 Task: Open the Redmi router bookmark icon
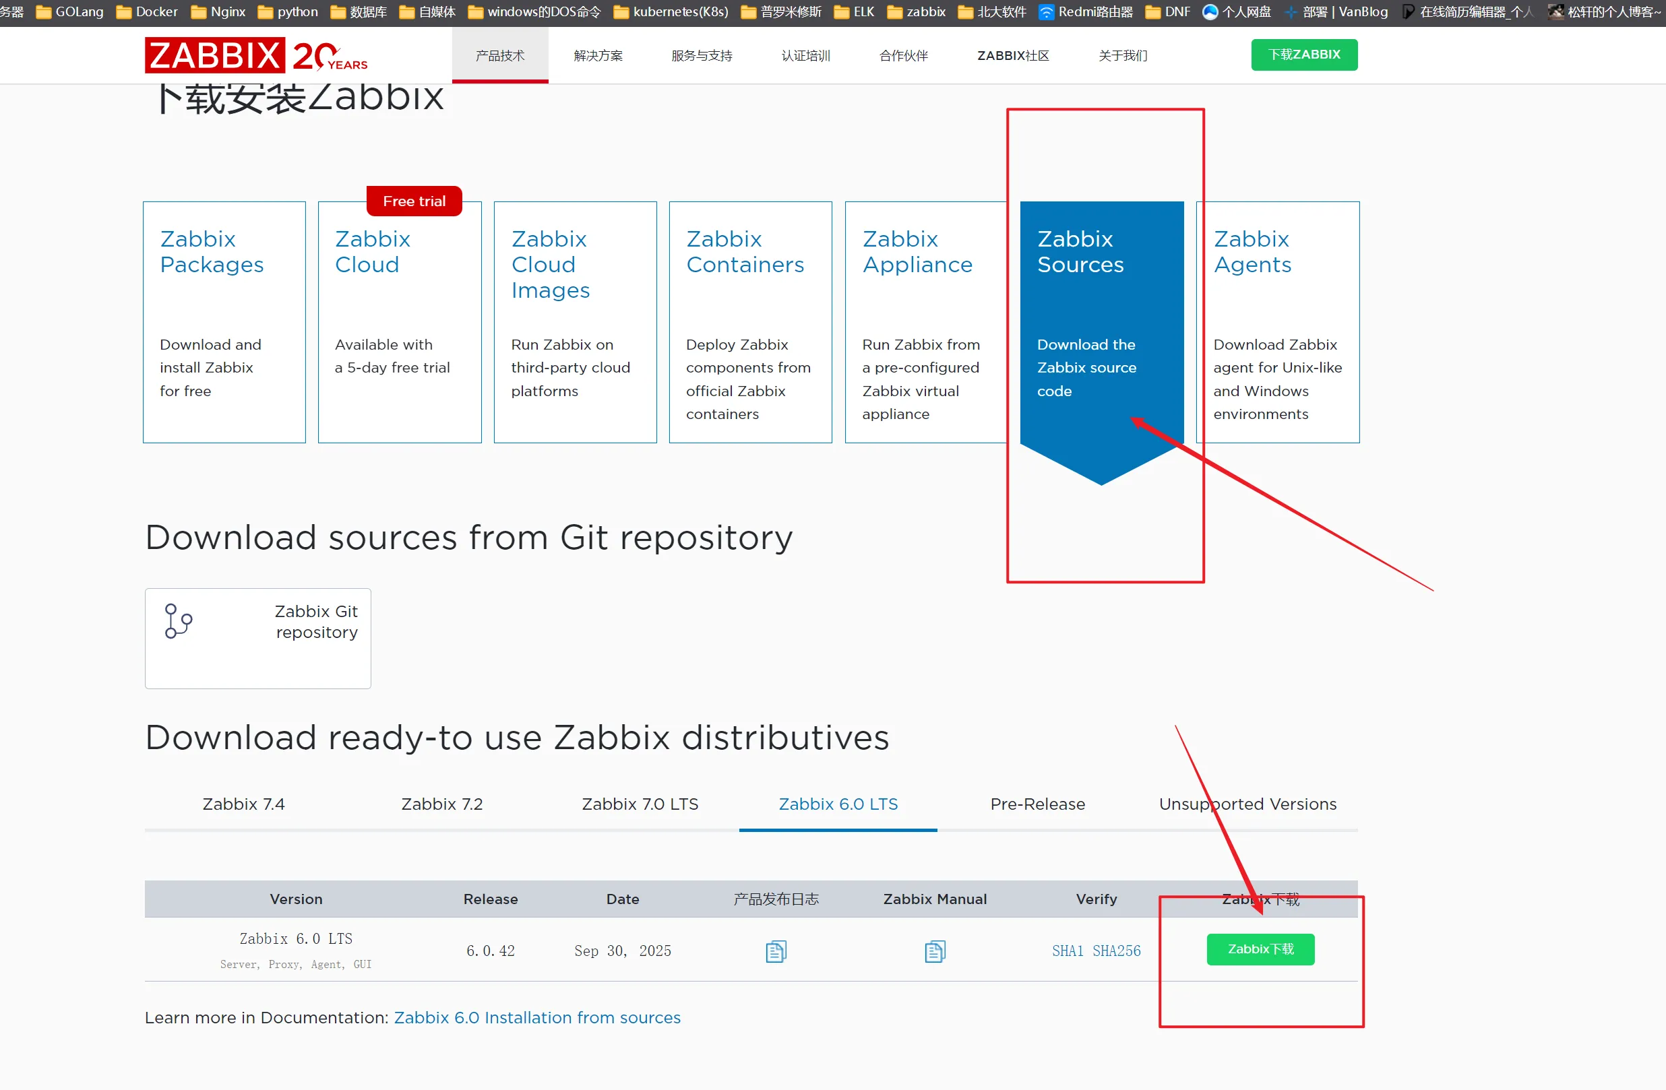click(1046, 12)
